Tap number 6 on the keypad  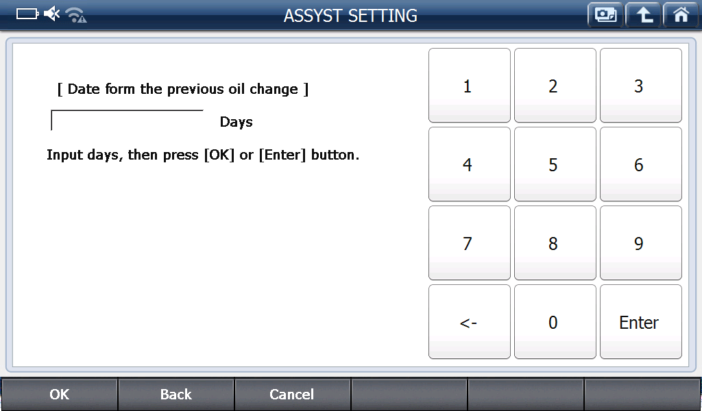(640, 164)
